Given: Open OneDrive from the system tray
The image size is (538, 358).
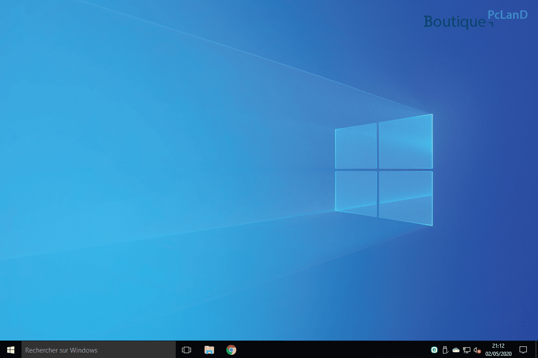Looking at the screenshot, I should (455, 349).
